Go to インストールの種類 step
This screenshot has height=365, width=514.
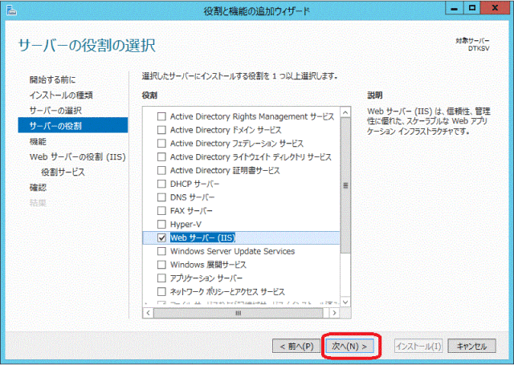pos(61,95)
